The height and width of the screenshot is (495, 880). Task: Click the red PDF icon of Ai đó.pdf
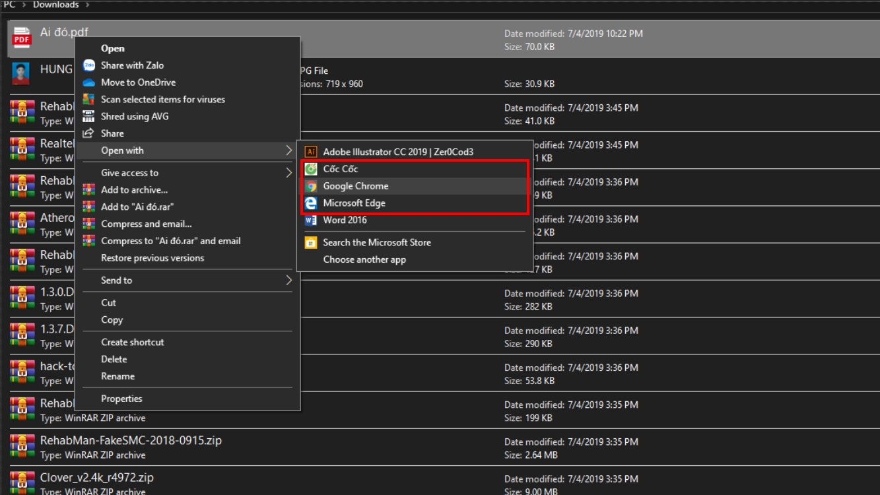click(x=22, y=38)
